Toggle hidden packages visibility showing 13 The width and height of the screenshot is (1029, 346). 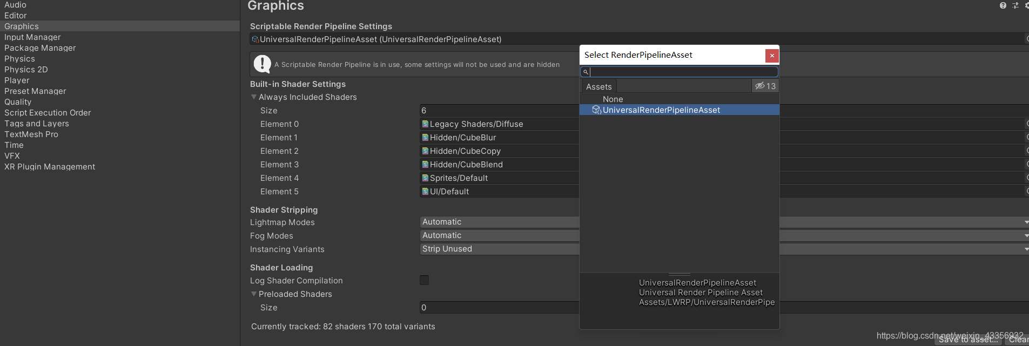[765, 86]
